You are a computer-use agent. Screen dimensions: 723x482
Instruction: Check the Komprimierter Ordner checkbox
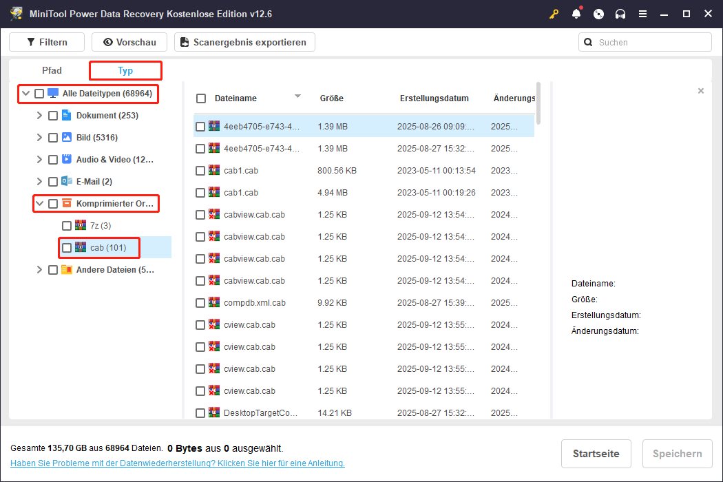point(53,204)
